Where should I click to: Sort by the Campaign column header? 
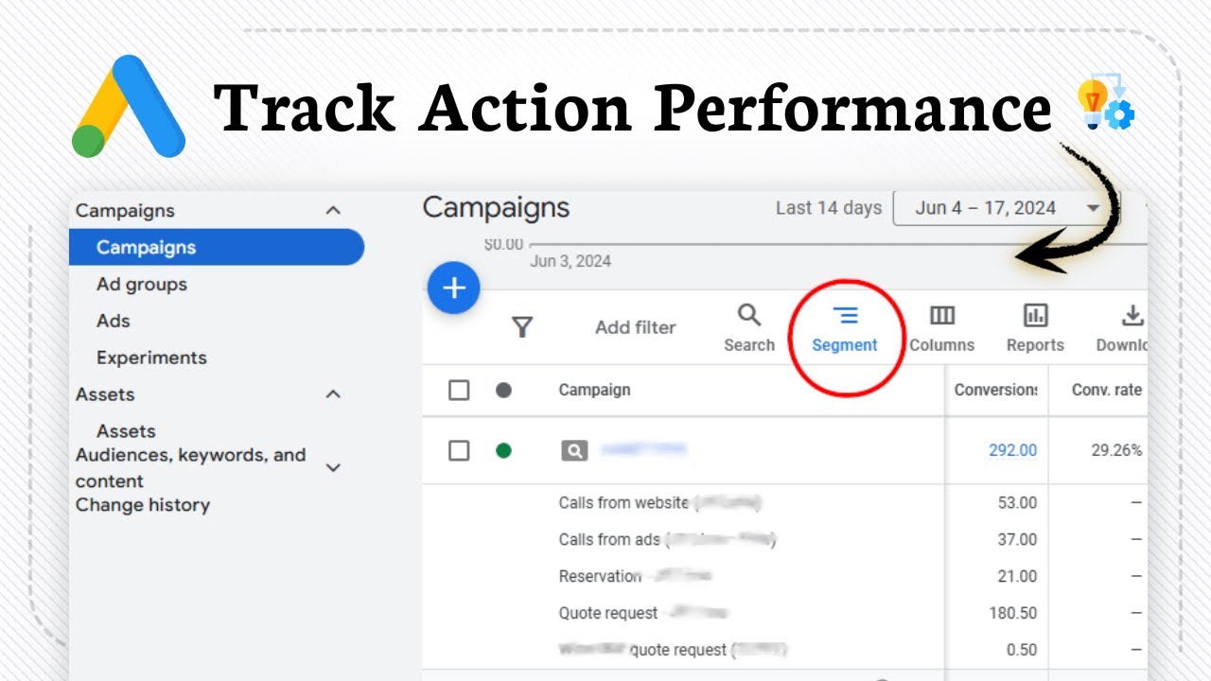tap(594, 390)
